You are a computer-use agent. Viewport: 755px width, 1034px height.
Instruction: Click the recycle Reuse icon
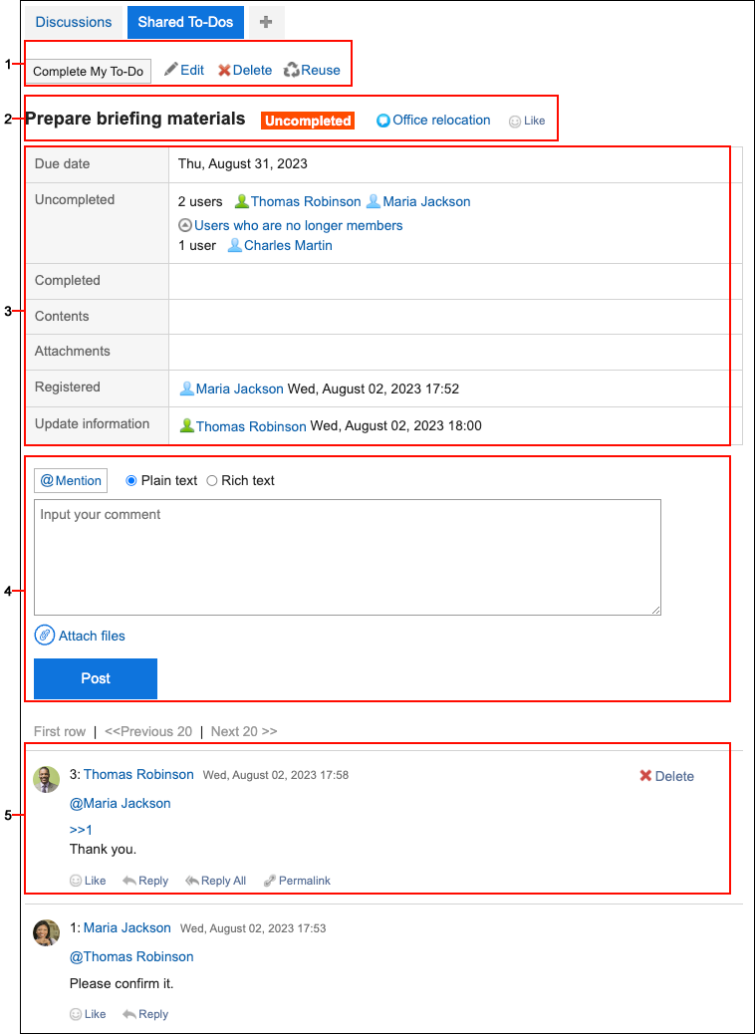point(292,70)
